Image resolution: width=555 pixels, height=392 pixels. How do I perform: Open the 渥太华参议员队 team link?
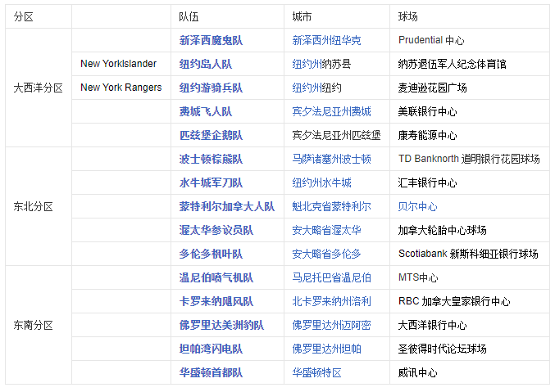click(216, 230)
